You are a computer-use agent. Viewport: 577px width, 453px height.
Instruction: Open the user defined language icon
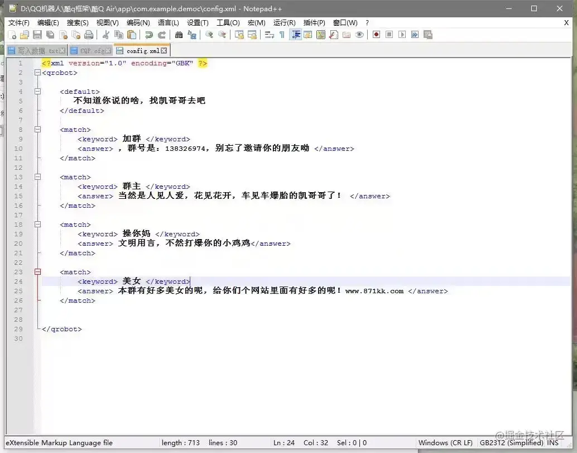[x=308, y=35]
